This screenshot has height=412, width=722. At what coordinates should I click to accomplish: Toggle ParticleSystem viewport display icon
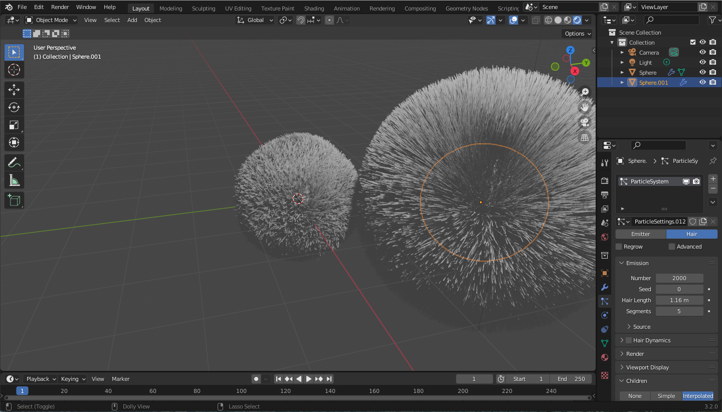pyautogui.click(x=686, y=181)
